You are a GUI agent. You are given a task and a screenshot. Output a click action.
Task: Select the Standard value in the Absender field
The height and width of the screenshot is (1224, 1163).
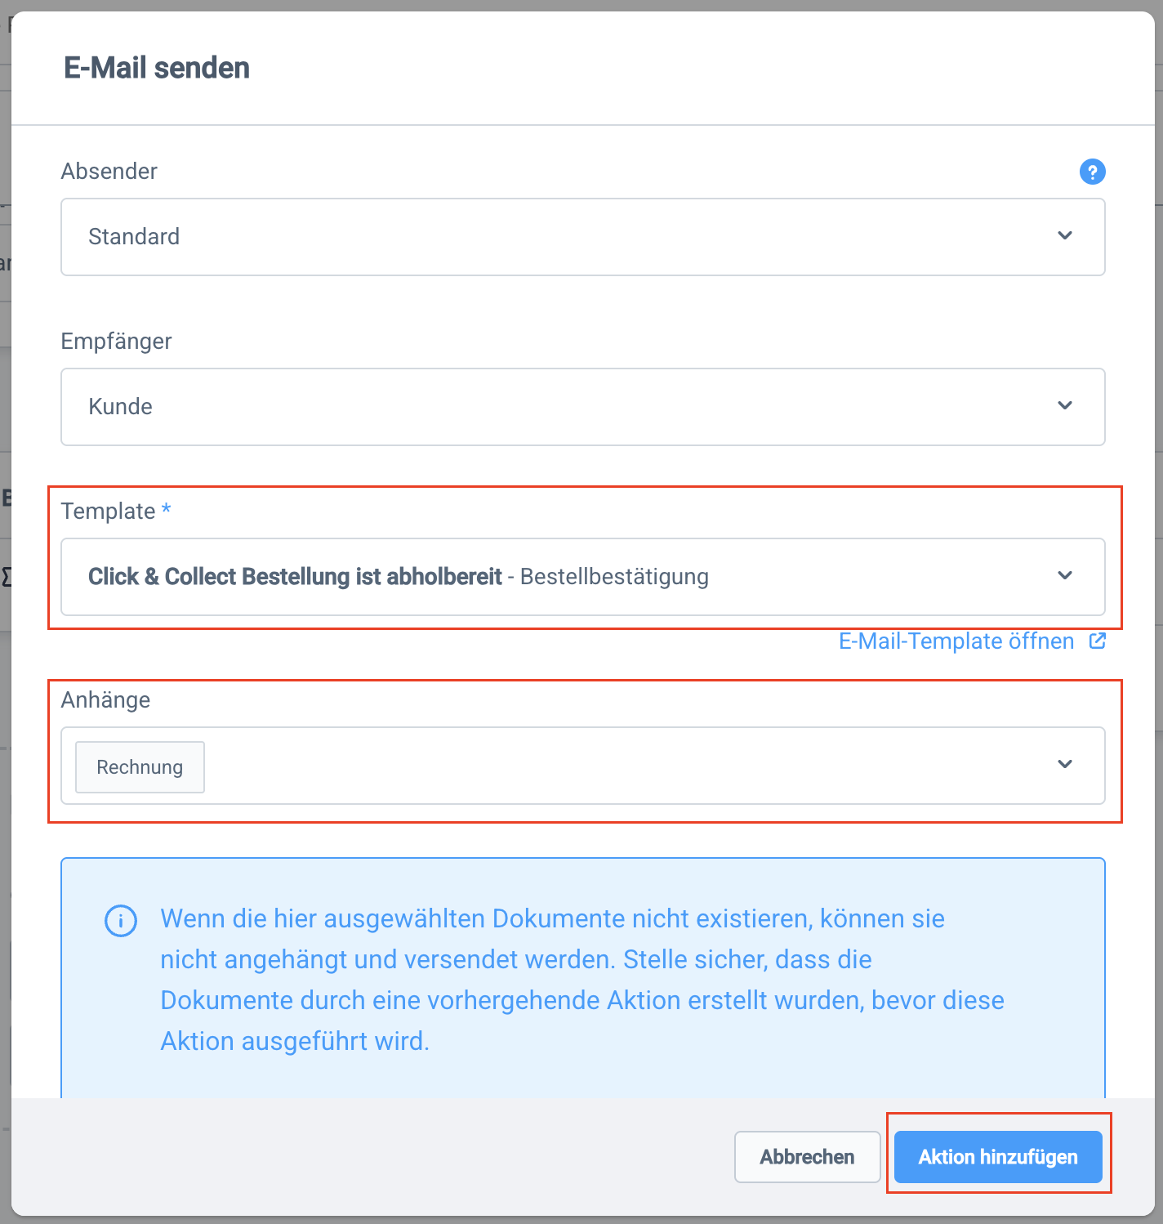pos(134,237)
